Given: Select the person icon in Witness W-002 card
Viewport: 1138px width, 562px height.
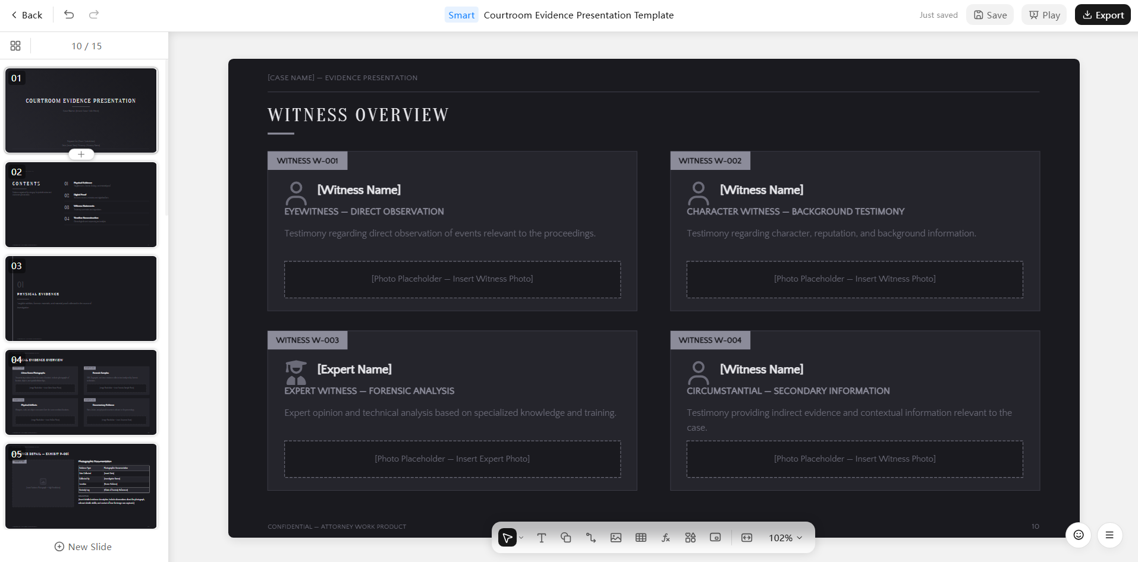Looking at the screenshot, I should click(x=699, y=193).
